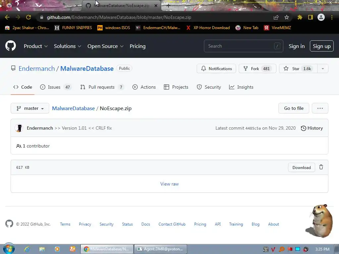
Task: Open footer Terms link
Action: (65, 224)
